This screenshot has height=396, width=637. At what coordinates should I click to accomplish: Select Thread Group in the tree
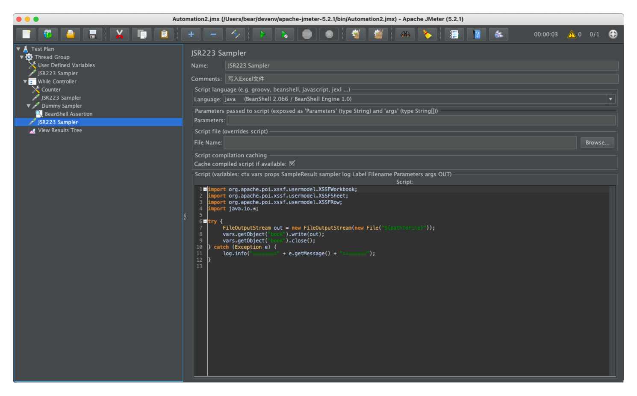point(52,57)
